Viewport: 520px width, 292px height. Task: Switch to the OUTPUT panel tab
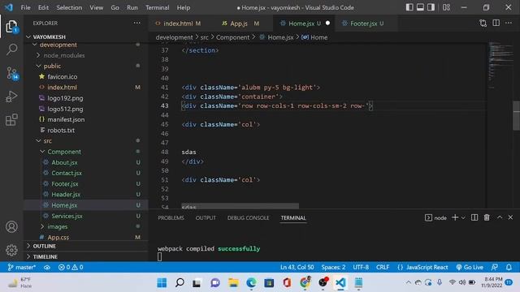206,218
